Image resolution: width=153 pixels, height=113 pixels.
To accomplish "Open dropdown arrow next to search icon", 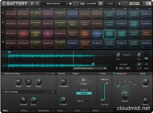I will point(37,4).
